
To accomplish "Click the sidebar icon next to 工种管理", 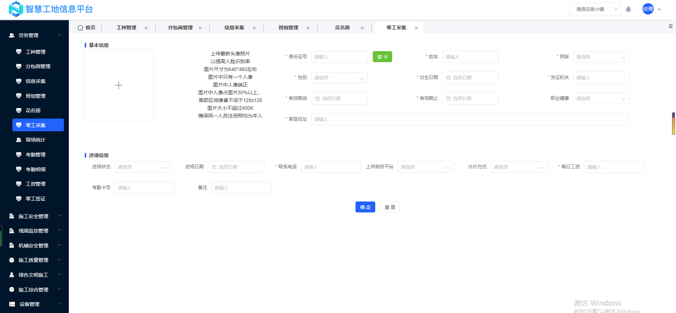I will tap(19, 52).
